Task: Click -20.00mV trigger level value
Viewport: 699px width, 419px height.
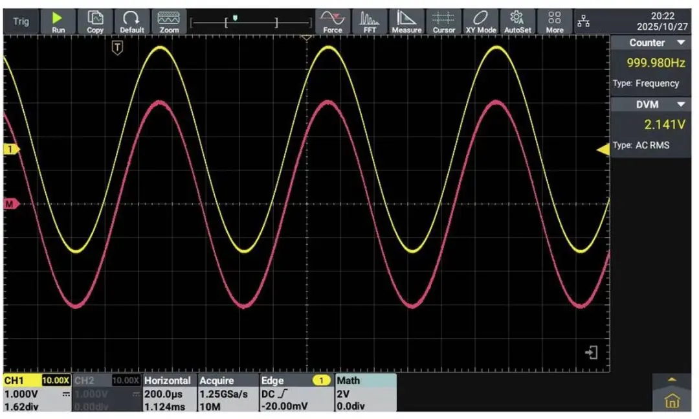Action: click(x=284, y=407)
